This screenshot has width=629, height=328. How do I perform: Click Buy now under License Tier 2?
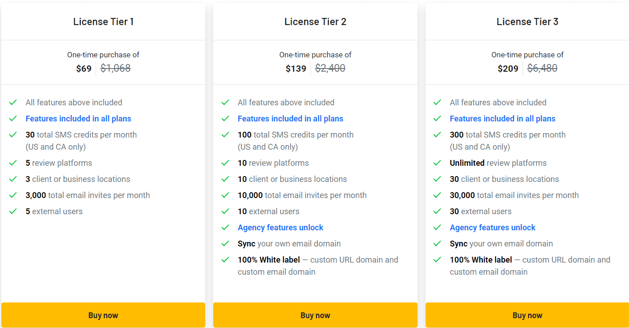[x=315, y=315]
